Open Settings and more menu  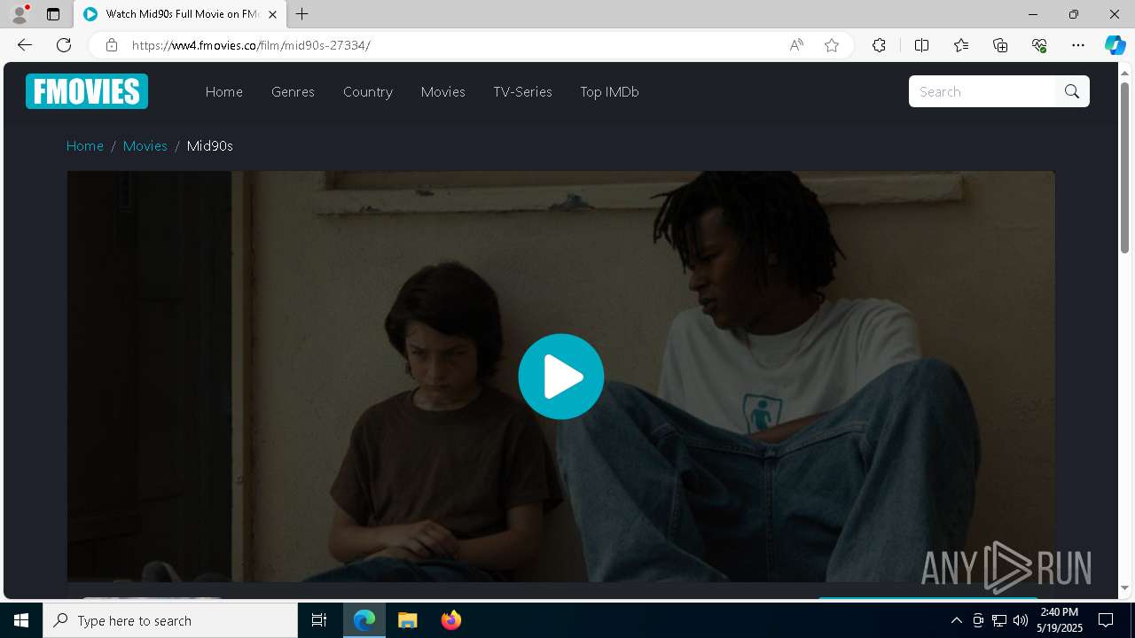(1078, 45)
